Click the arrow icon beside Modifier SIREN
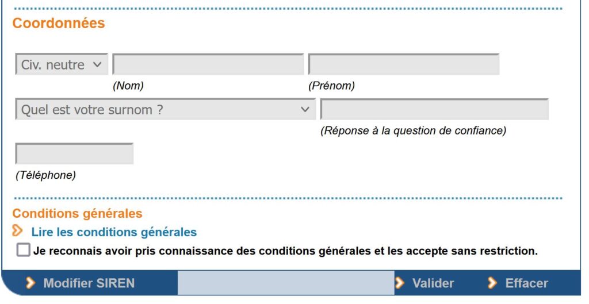The width and height of the screenshot is (589, 304). (x=31, y=283)
